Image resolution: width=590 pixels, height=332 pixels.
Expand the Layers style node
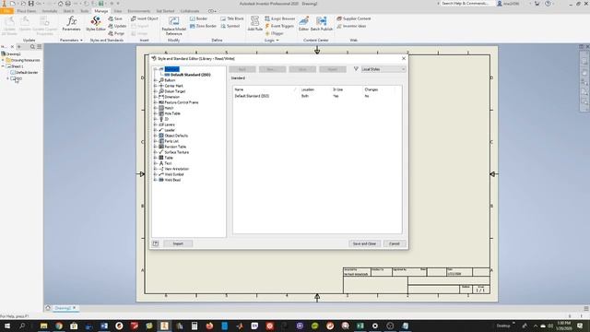click(x=155, y=125)
